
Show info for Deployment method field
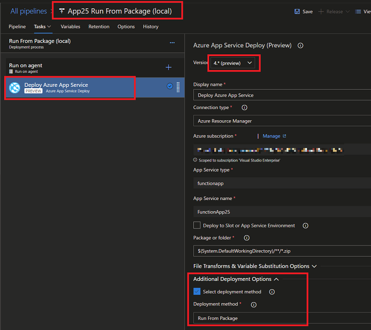tap(254, 304)
